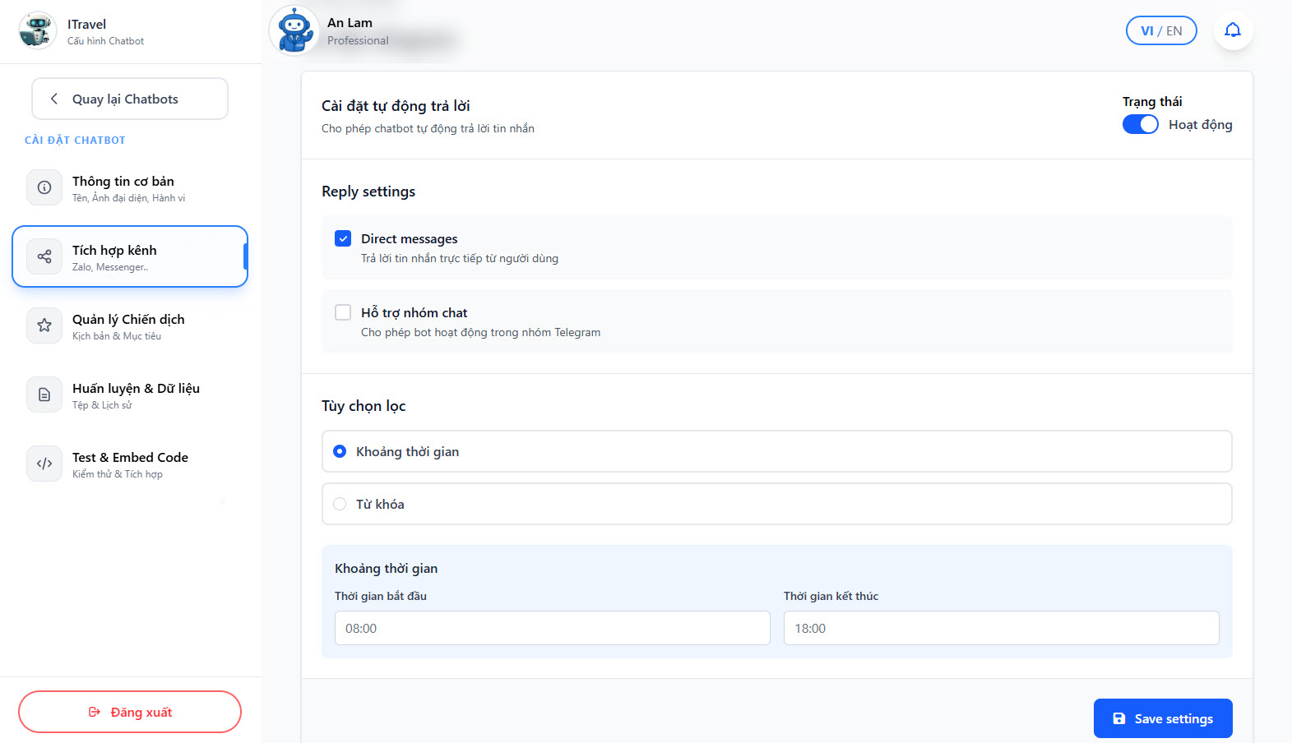Click the document icon for Huấn luyện & Dữ liệu
Screen dimensions: 1292x743
pos(44,395)
